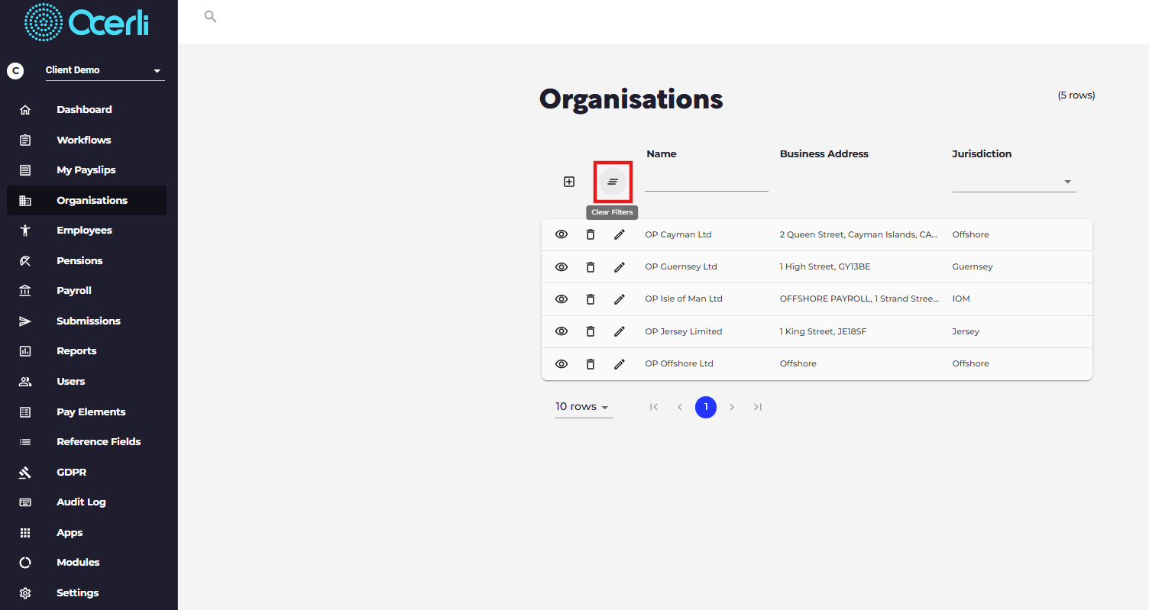Screen dimensions: 1149x610
Task: Delete OP Guernsey Ltd using trash icon
Action: [591, 267]
